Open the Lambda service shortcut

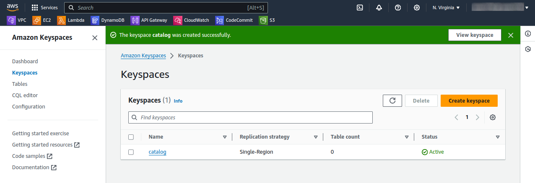pos(71,20)
